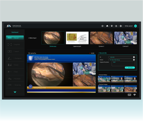Open the ID field dropdown arrow
Viewport: 143px width, 121px height.
coord(134,57)
